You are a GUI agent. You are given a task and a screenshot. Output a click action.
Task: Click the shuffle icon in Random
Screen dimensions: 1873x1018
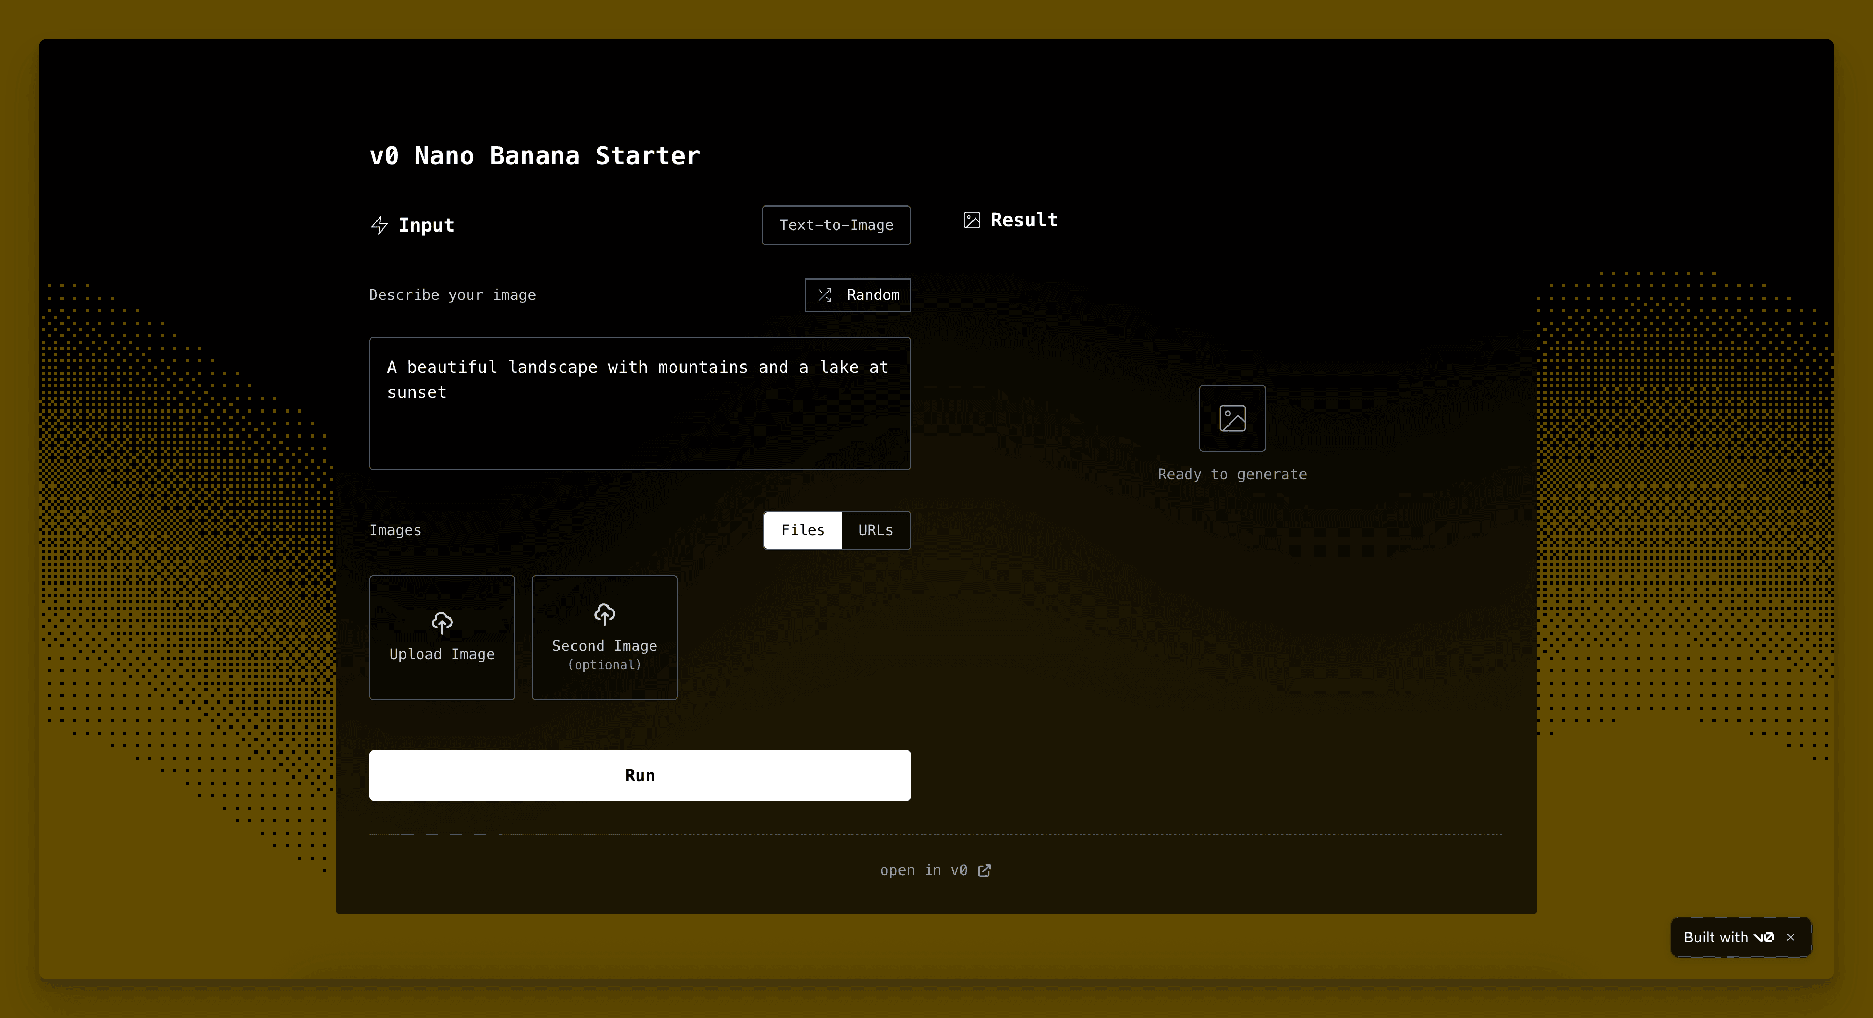click(824, 295)
